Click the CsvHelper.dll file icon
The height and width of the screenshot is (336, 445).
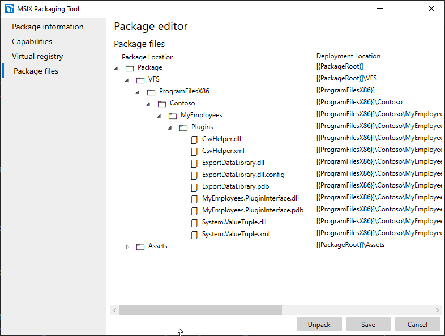pos(194,139)
